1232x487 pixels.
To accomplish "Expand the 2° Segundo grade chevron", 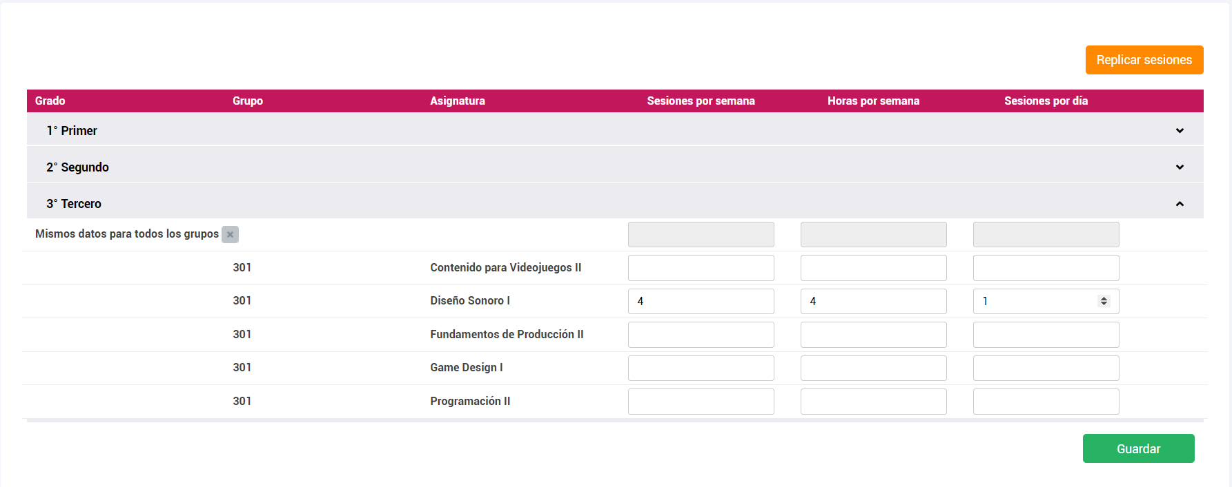I will [1180, 167].
